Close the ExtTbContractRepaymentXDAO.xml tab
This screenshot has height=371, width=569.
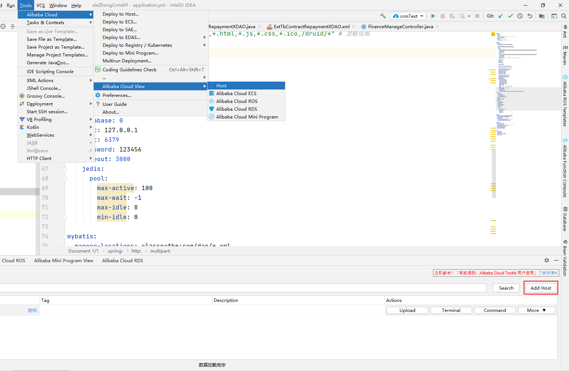(354, 26)
